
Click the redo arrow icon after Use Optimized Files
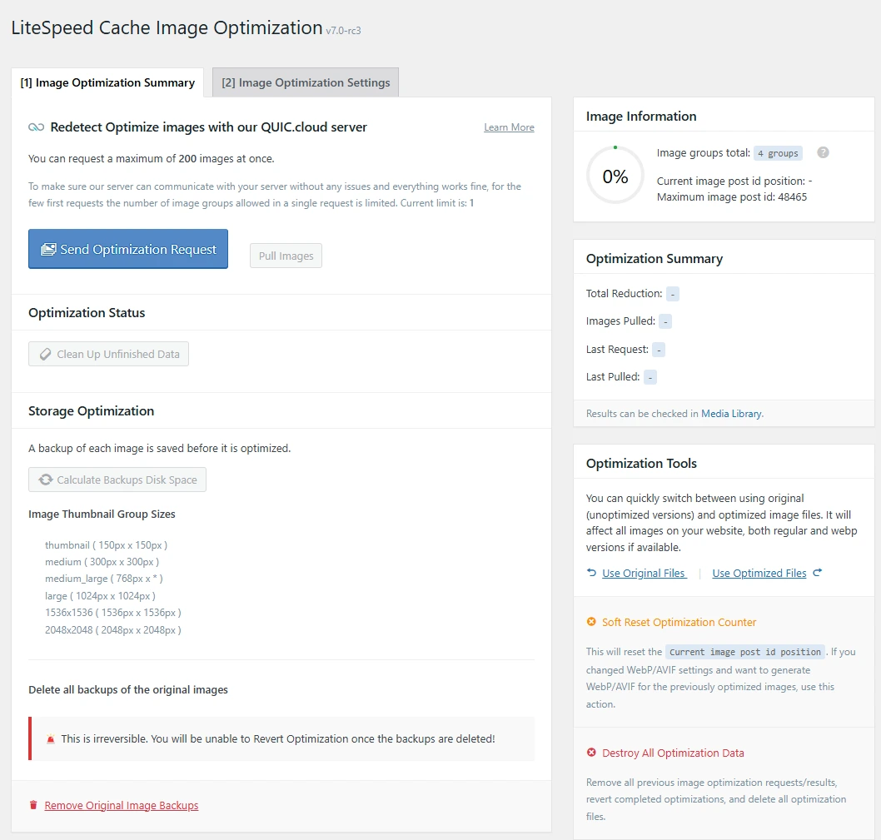point(818,573)
